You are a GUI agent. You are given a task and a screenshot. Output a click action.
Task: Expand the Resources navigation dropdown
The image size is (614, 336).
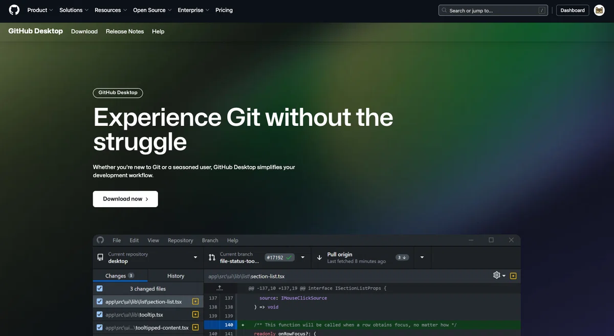[x=111, y=10]
